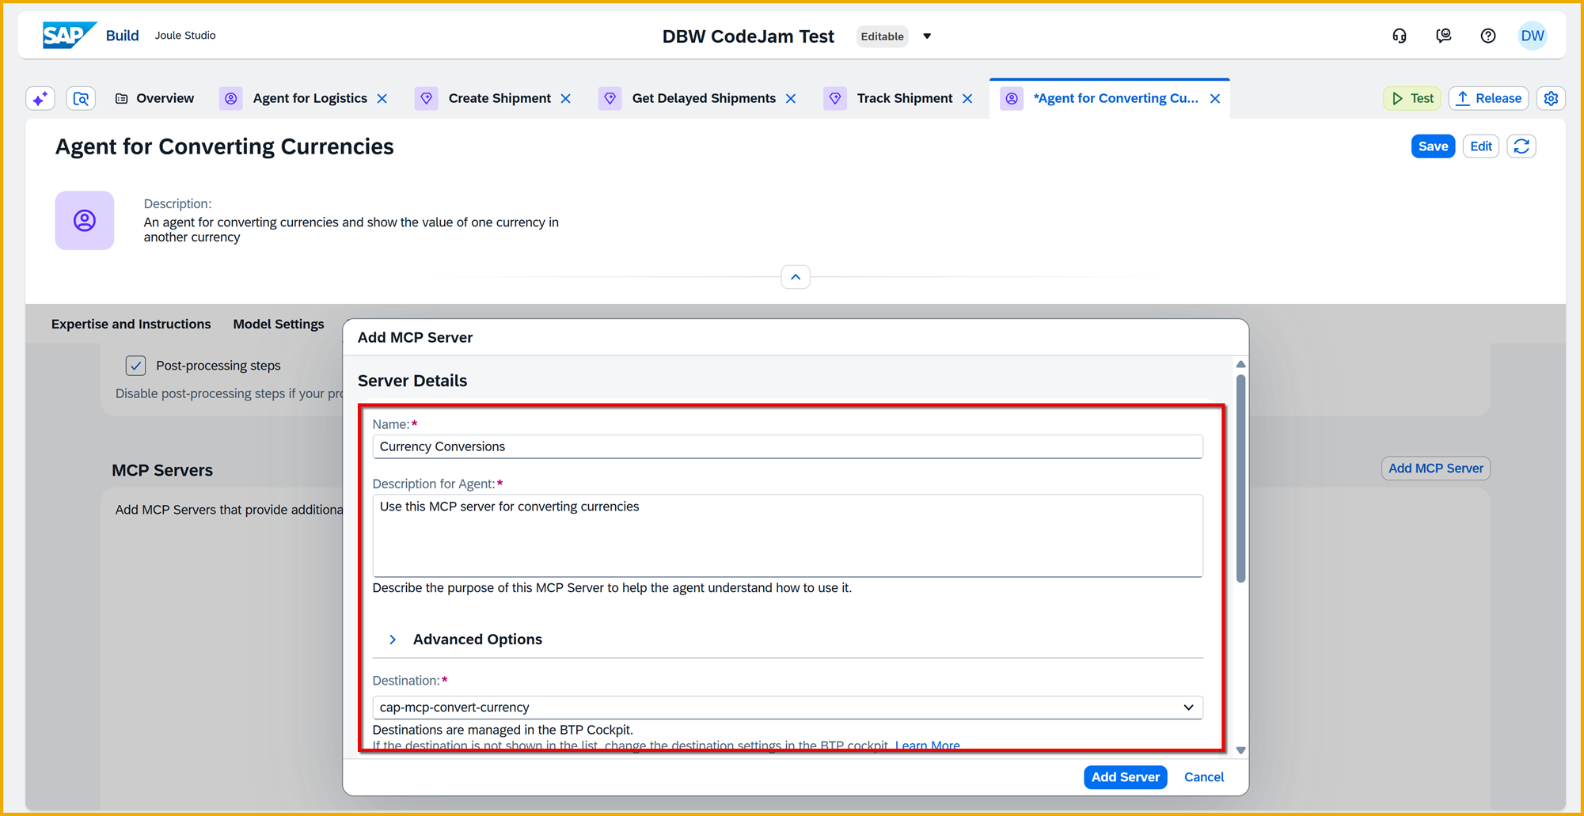Open the Editable status dropdown arrow
Viewport: 1584px width, 816px height.
(927, 36)
